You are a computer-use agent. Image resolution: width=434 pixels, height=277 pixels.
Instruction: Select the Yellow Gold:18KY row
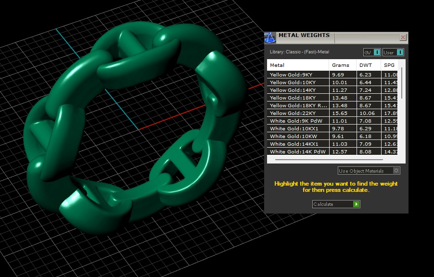click(x=332, y=98)
